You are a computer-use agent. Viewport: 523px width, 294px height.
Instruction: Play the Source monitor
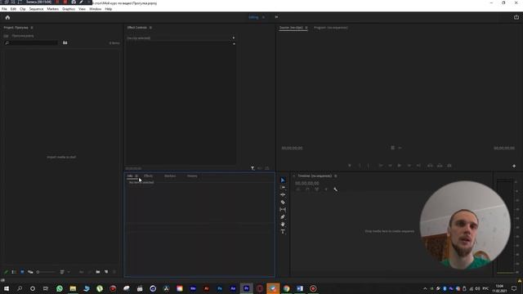tap(400, 165)
